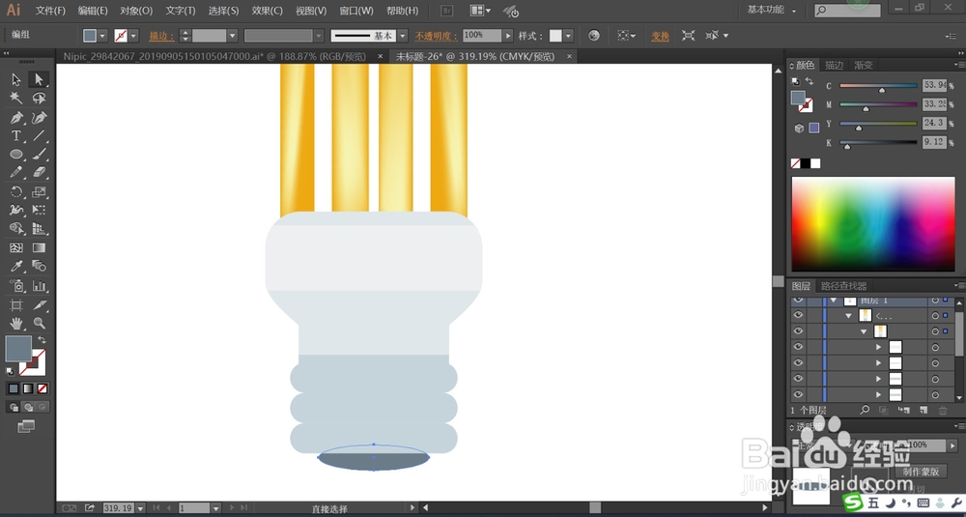Open the 窗口(W) menu
Image resolution: width=966 pixels, height=517 pixels.
[x=356, y=11]
